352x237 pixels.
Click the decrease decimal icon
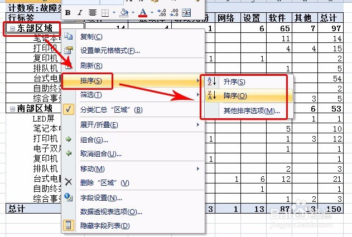[x=173, y=13]
